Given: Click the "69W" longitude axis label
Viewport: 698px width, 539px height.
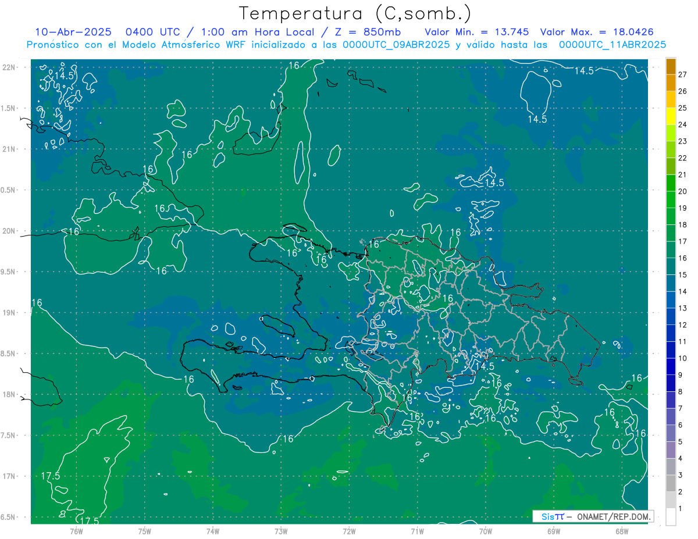Looking at the screenshot, I should pos(553,531).
